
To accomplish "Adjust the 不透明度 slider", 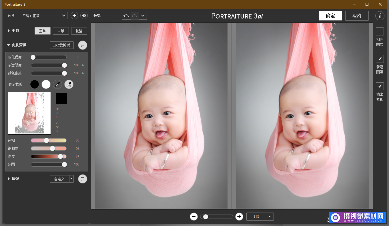I will (49, 65).
